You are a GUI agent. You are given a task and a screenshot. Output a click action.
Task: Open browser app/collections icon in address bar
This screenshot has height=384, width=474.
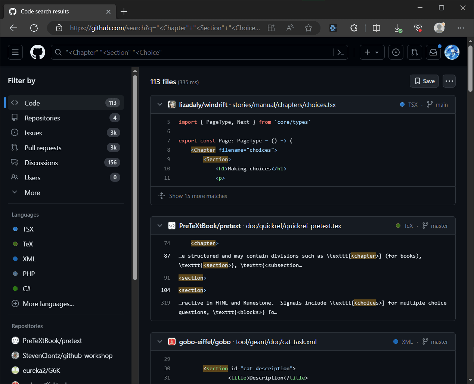pyautogui.click(x=271, y=28)
